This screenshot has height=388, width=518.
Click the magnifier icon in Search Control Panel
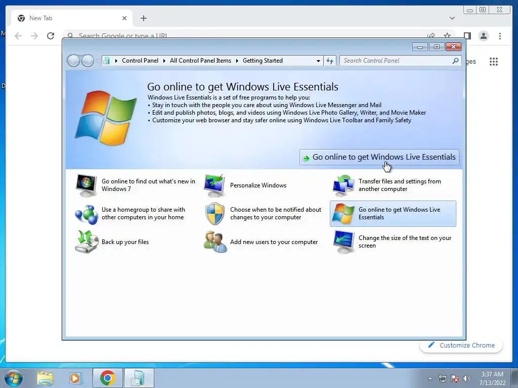tap(456, 61)
